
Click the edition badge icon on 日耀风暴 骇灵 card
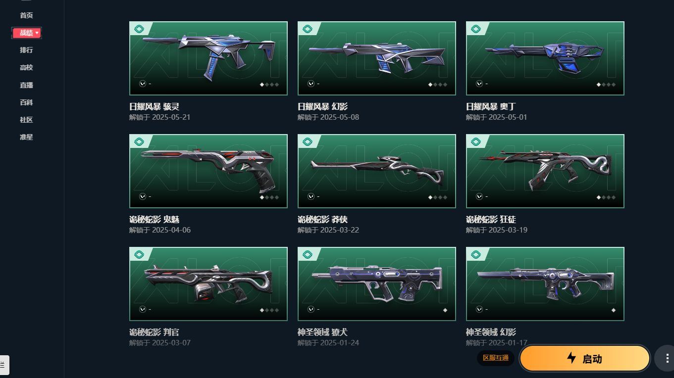139,29
